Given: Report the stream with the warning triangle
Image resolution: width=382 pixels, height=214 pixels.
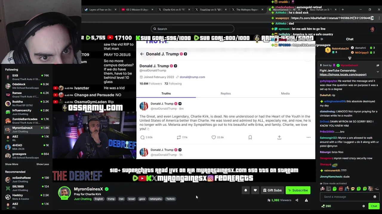Looking at the screenshot, I should [306, 200].
